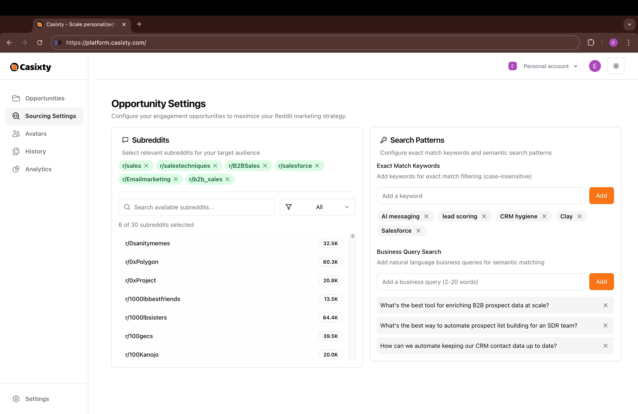Focus the Add a keyword field
The width and height of the screenshot is (638, 414).
tap(481, 196)
